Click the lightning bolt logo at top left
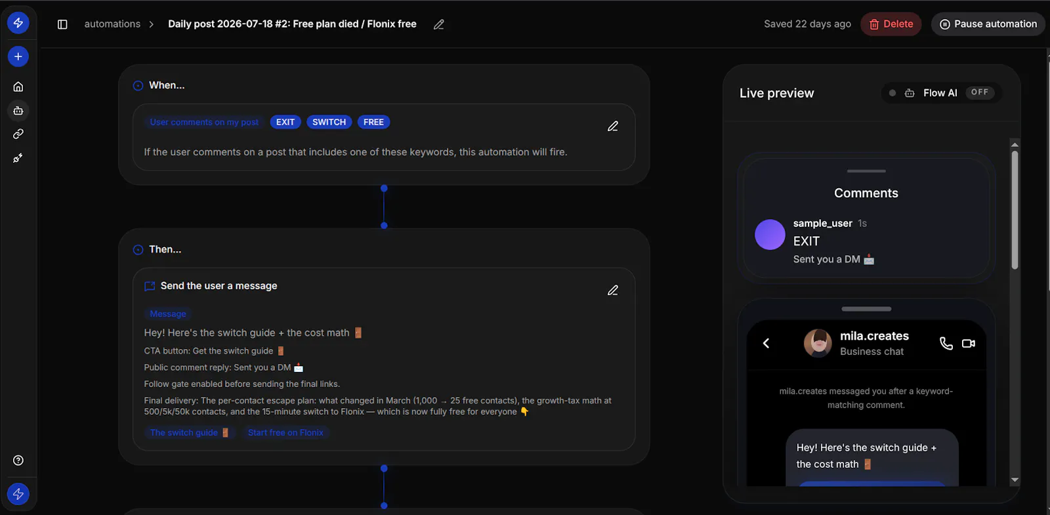 pos(18,23)
